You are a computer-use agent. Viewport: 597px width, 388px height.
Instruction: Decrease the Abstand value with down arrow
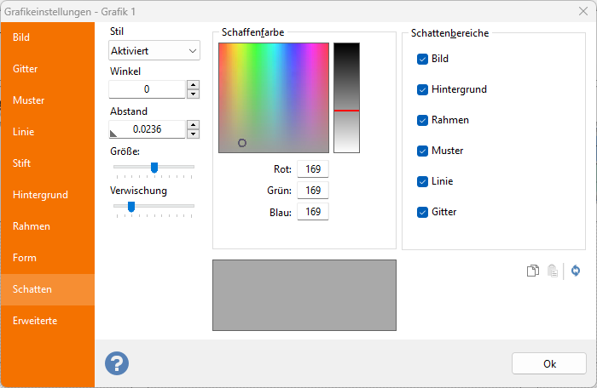(193, 134)
